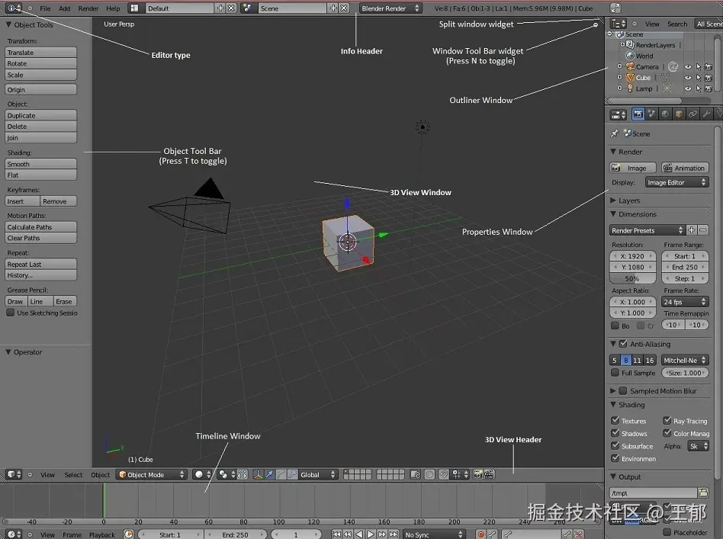
Task: Hide the Cube with its eye toggle
Action: 688,77
